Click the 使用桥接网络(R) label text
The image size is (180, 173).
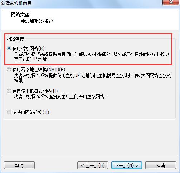click(29, 48)
